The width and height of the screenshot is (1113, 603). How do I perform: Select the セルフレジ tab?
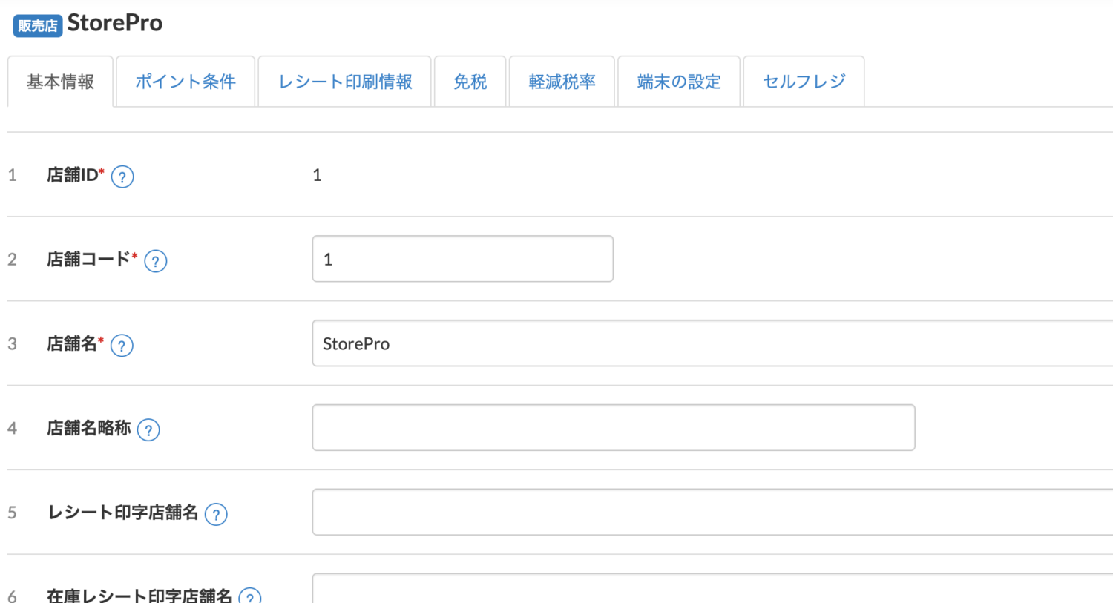(804, 82)
